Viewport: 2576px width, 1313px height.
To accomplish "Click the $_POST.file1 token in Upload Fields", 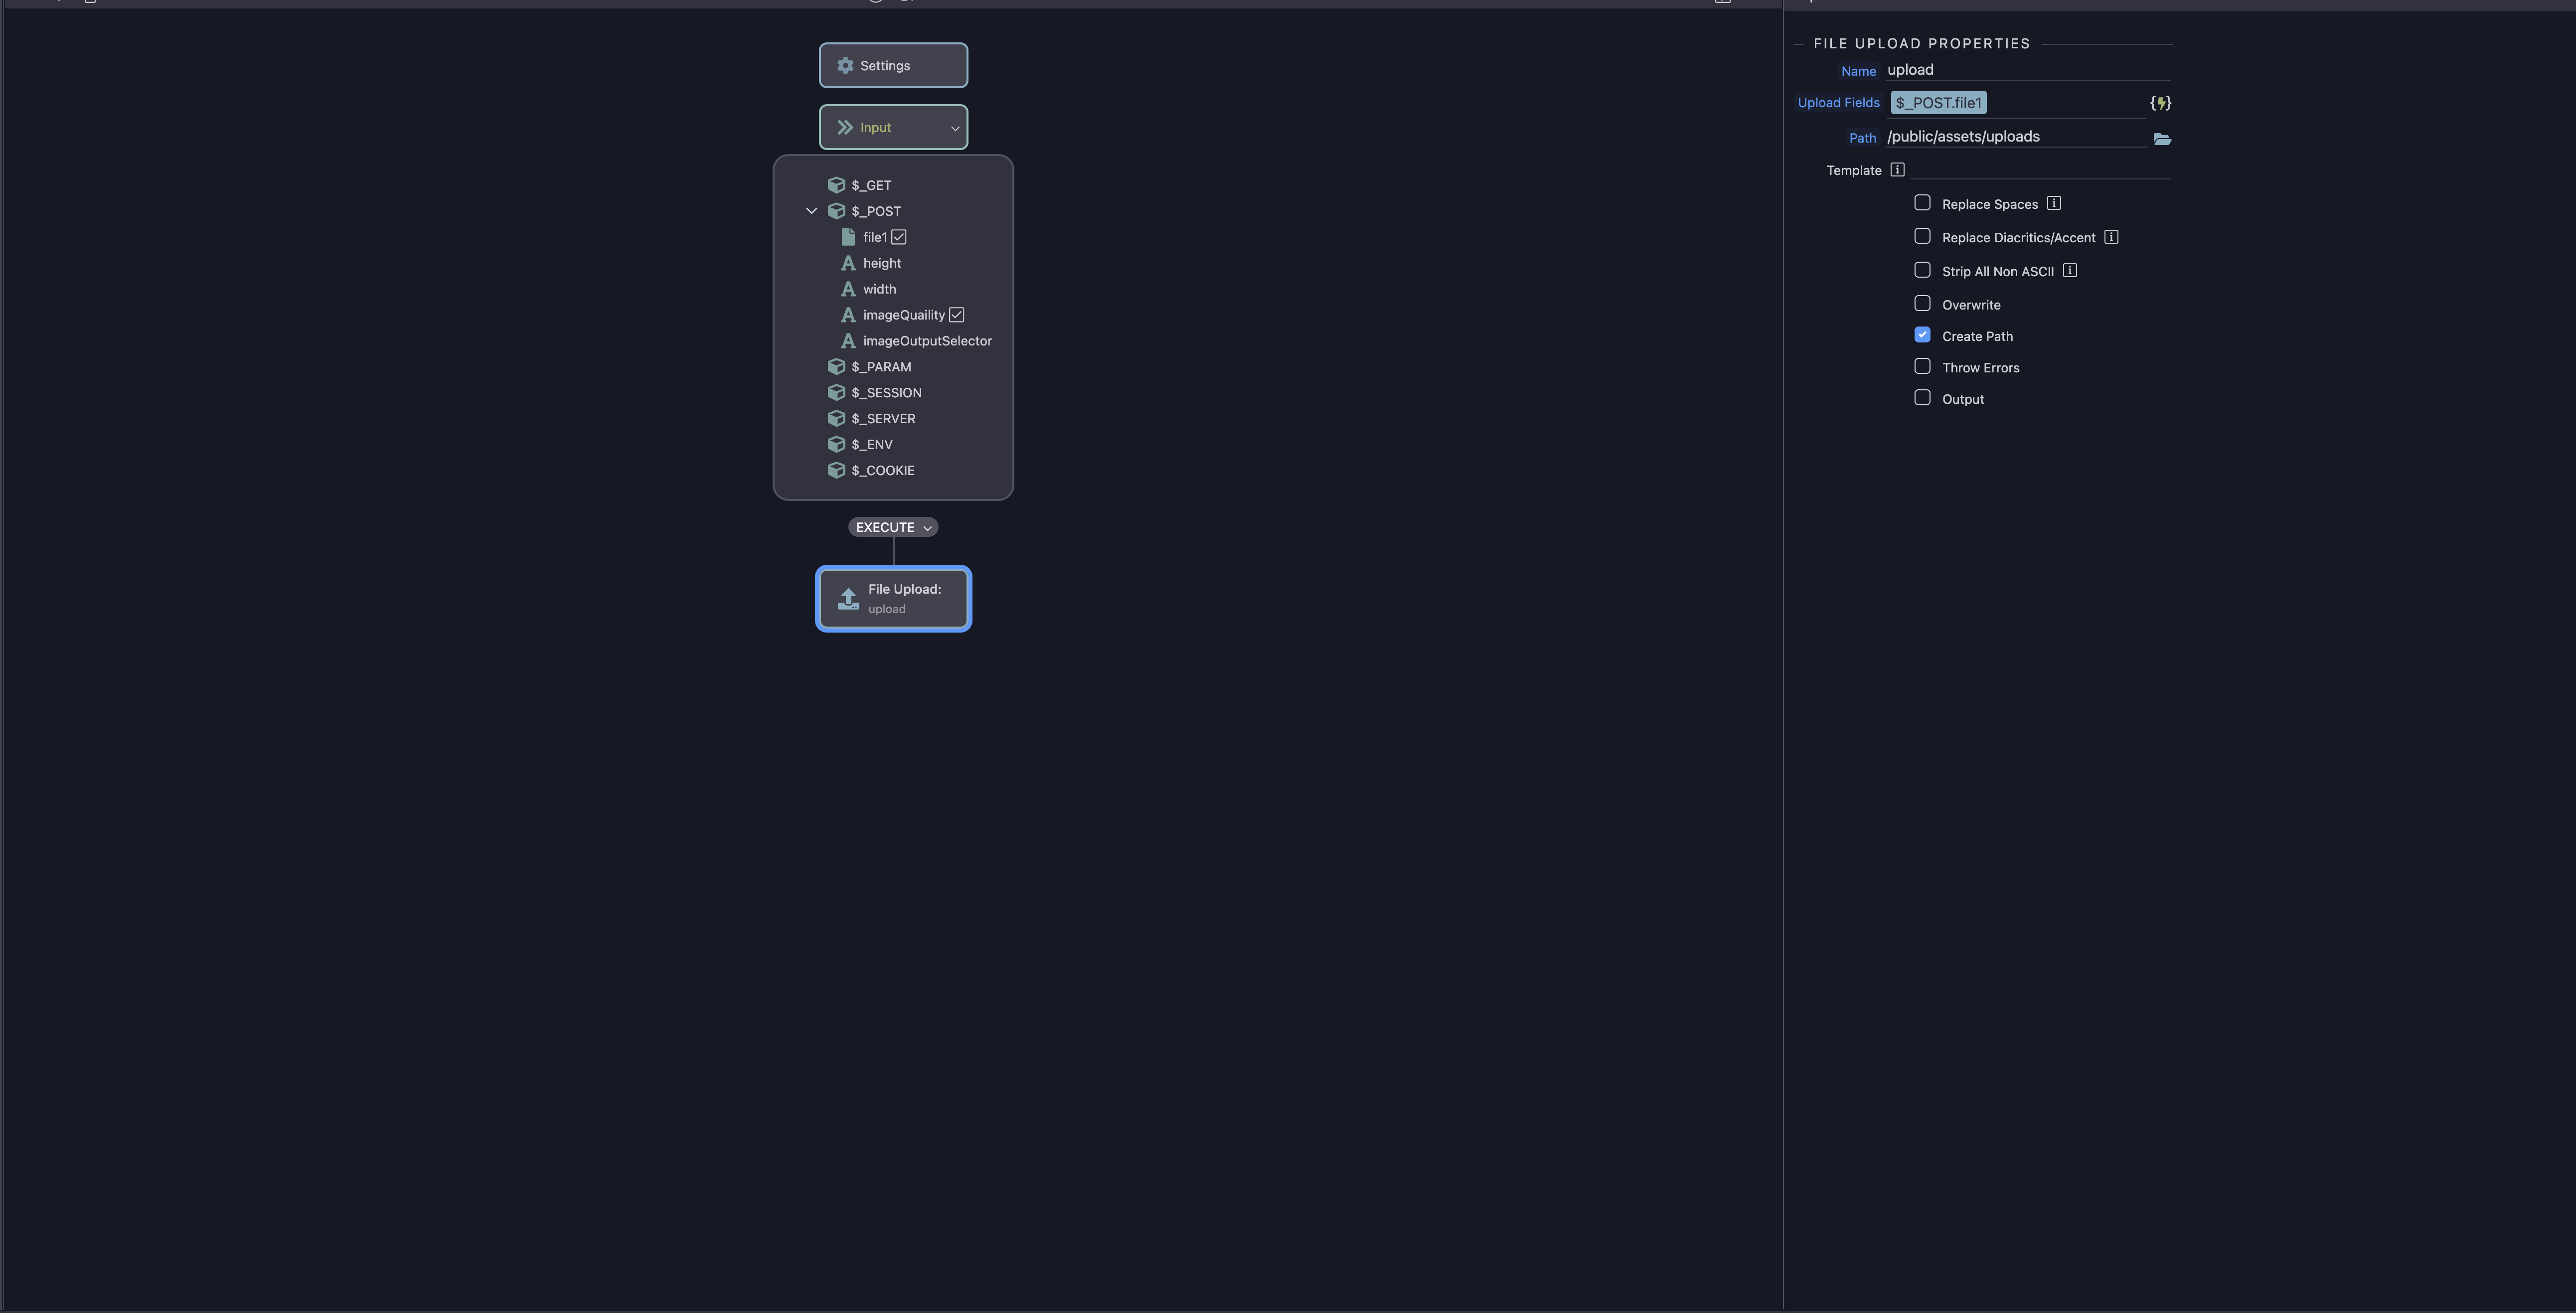I will 1938,102.
